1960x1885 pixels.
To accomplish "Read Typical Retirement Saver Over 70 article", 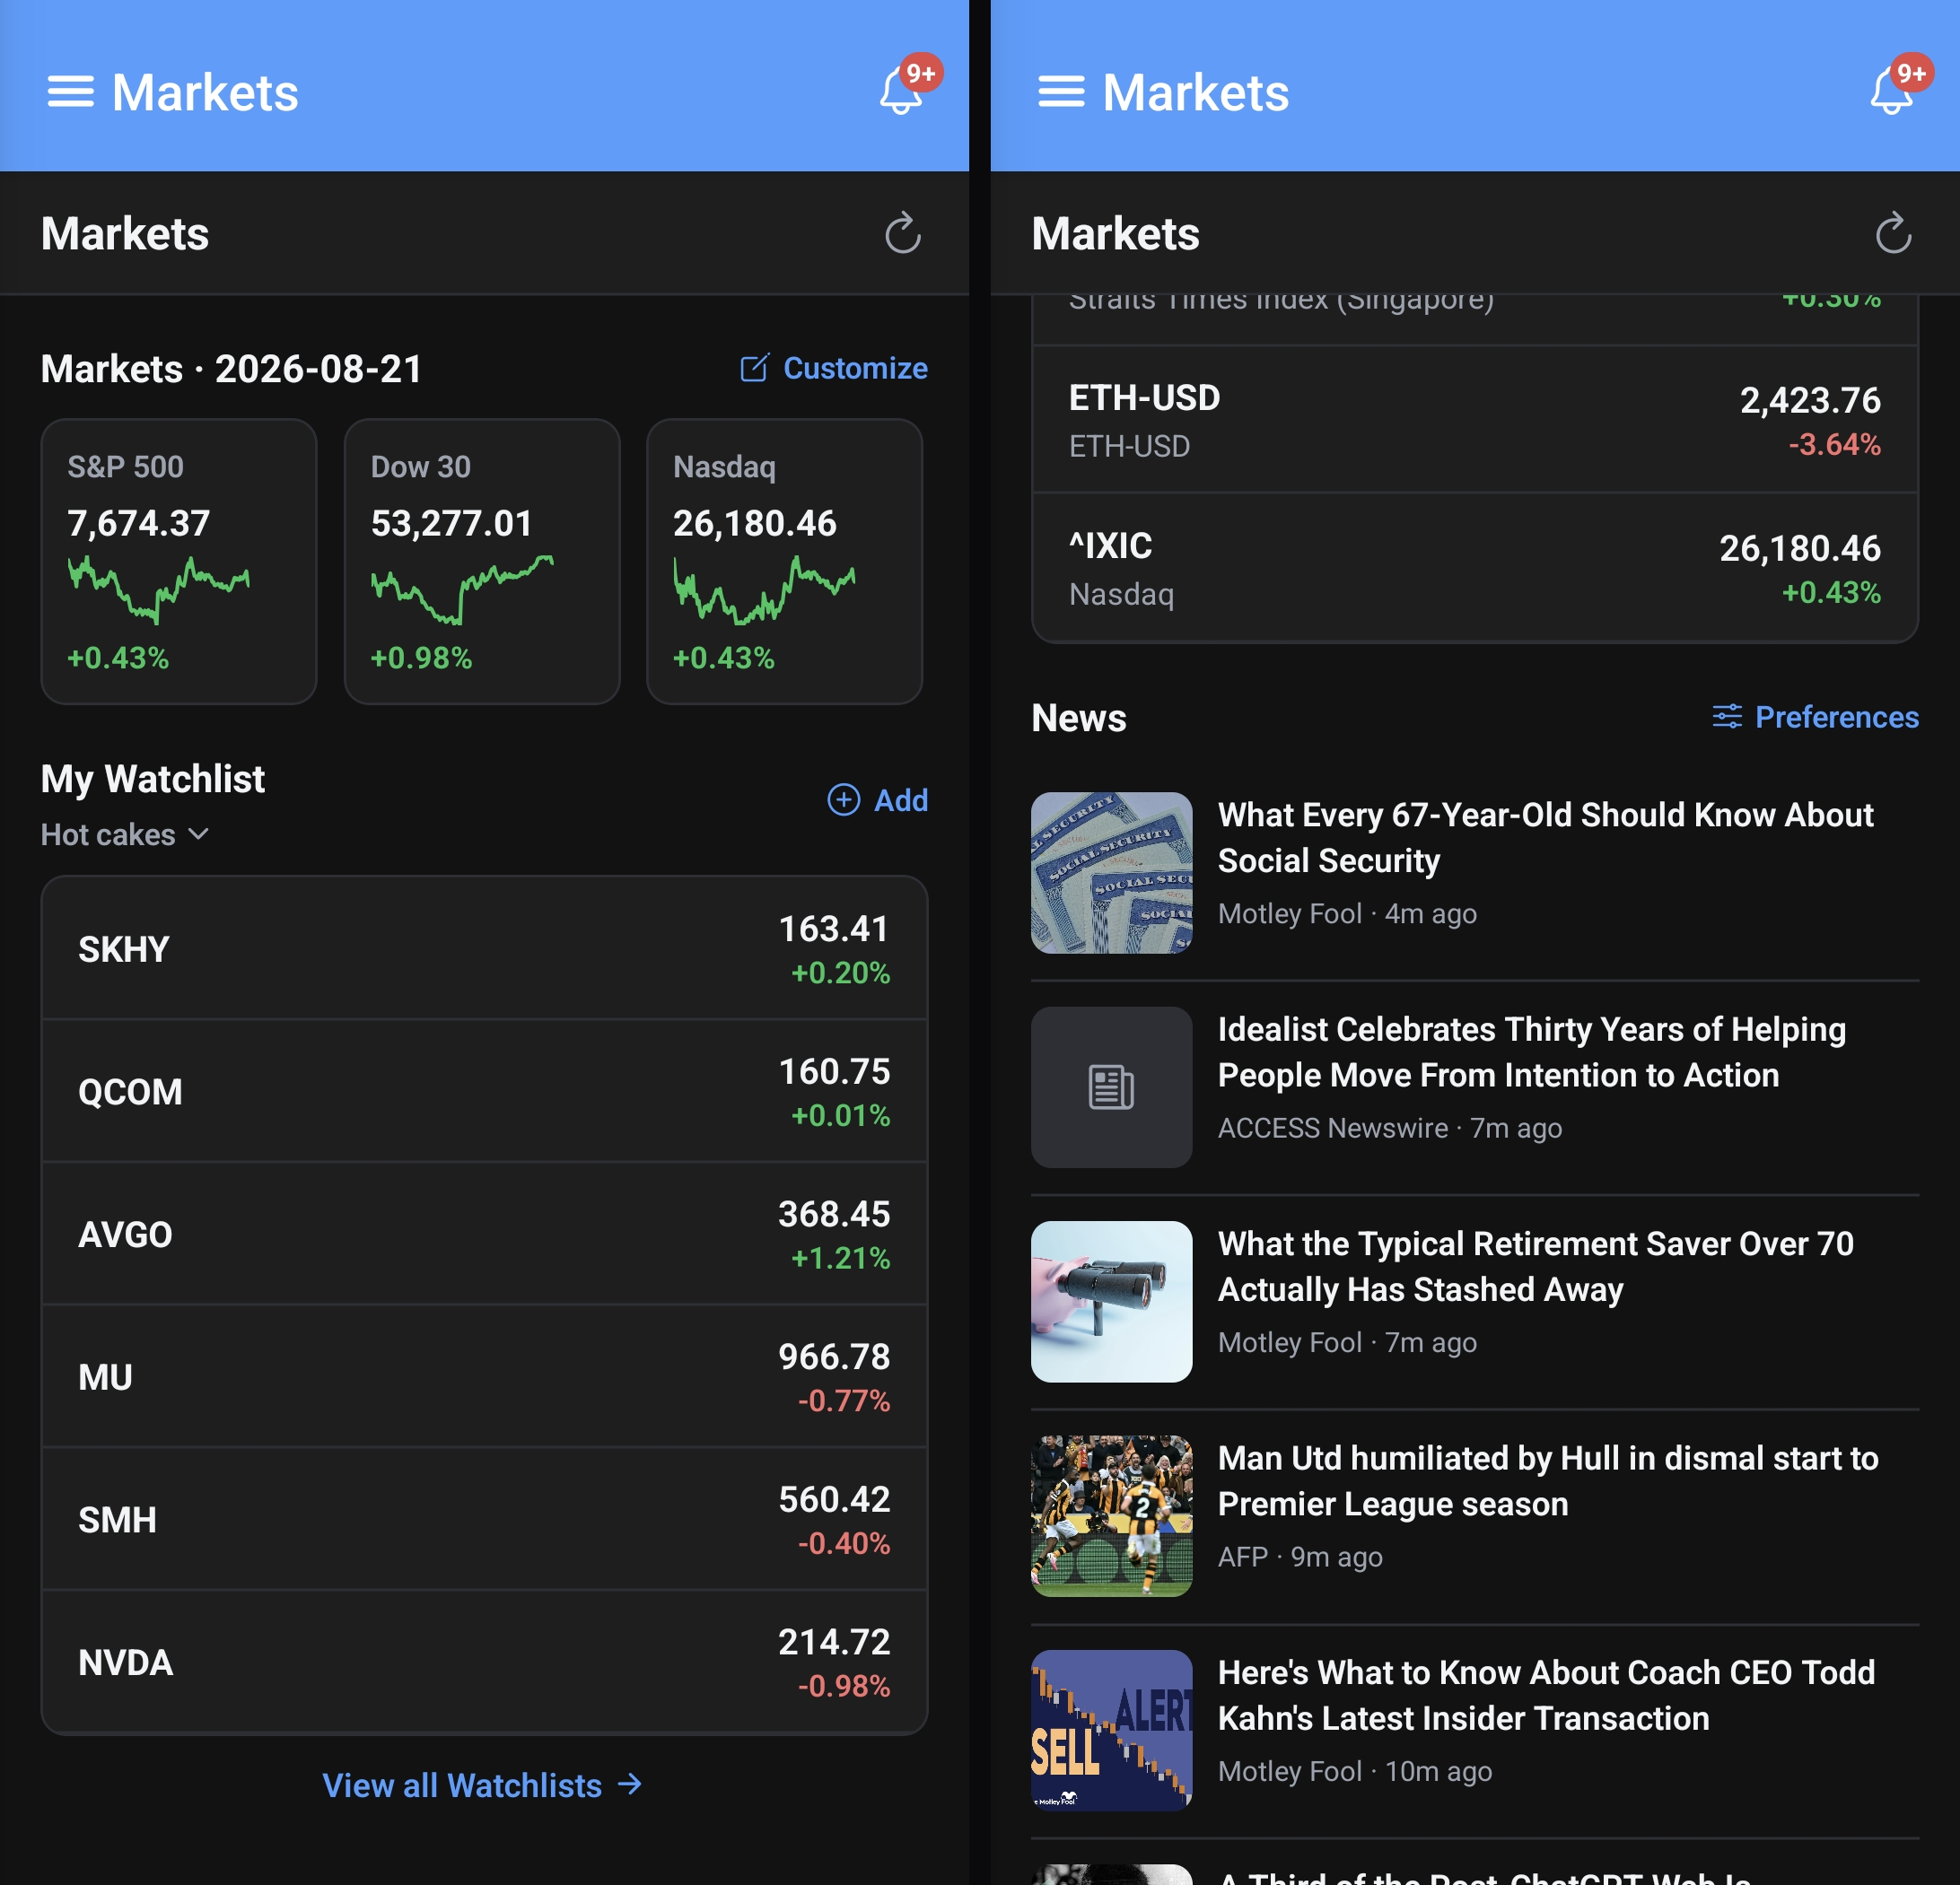I will coord(1536,1266).
